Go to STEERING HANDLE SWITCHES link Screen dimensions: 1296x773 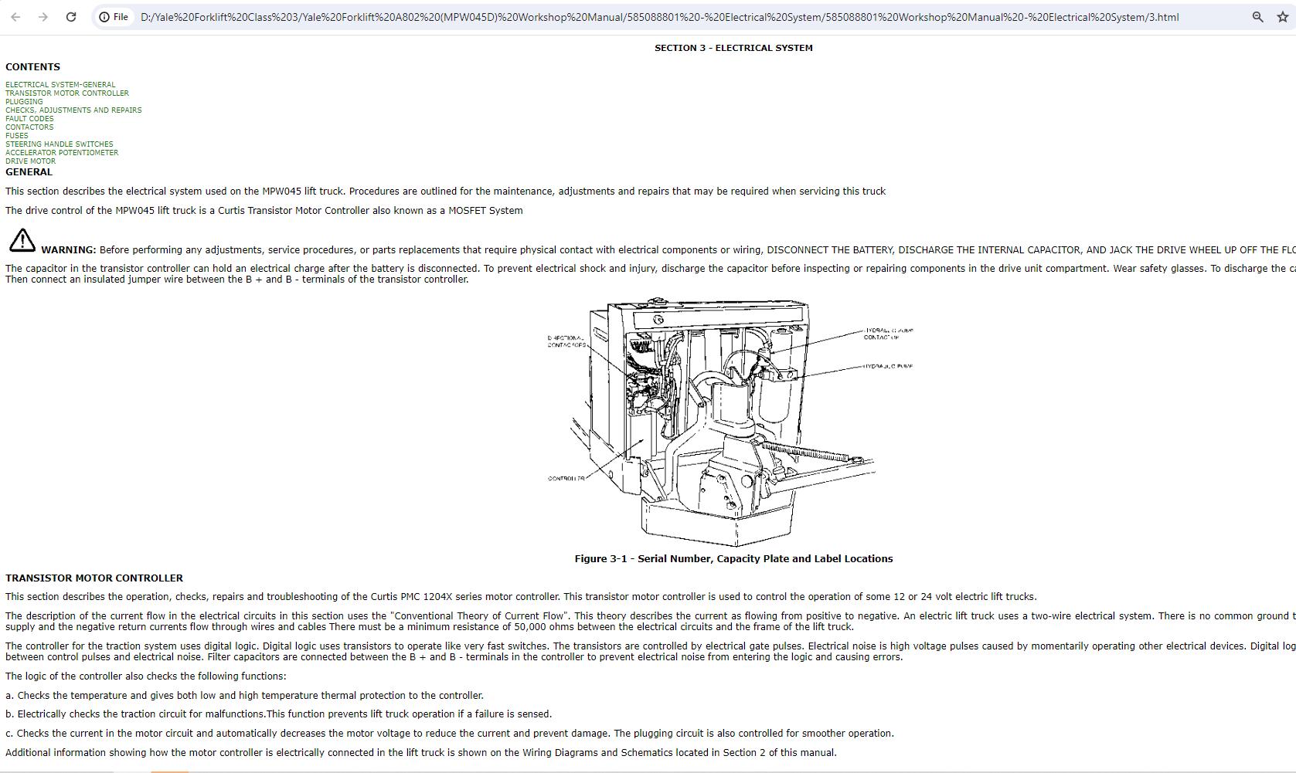click(x=59, y=144)
